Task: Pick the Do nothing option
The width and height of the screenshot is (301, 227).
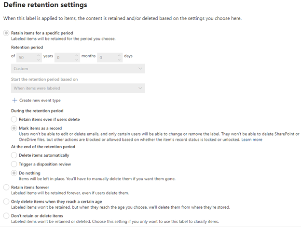Action: pyautogui.click(x=14, y=173)
